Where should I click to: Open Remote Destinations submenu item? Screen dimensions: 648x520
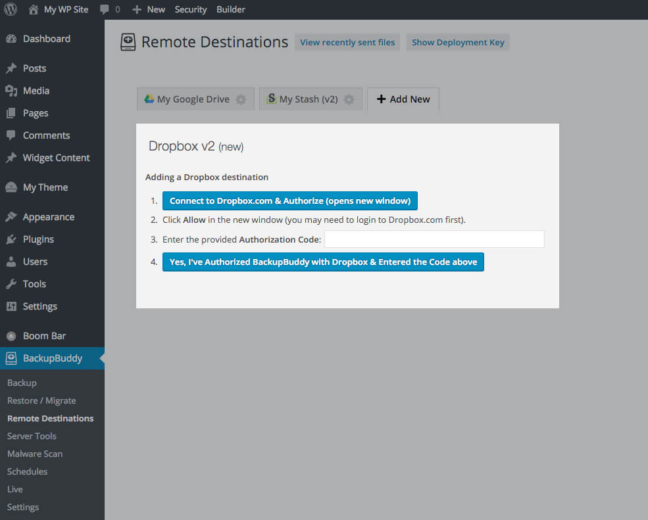[51, 418]
